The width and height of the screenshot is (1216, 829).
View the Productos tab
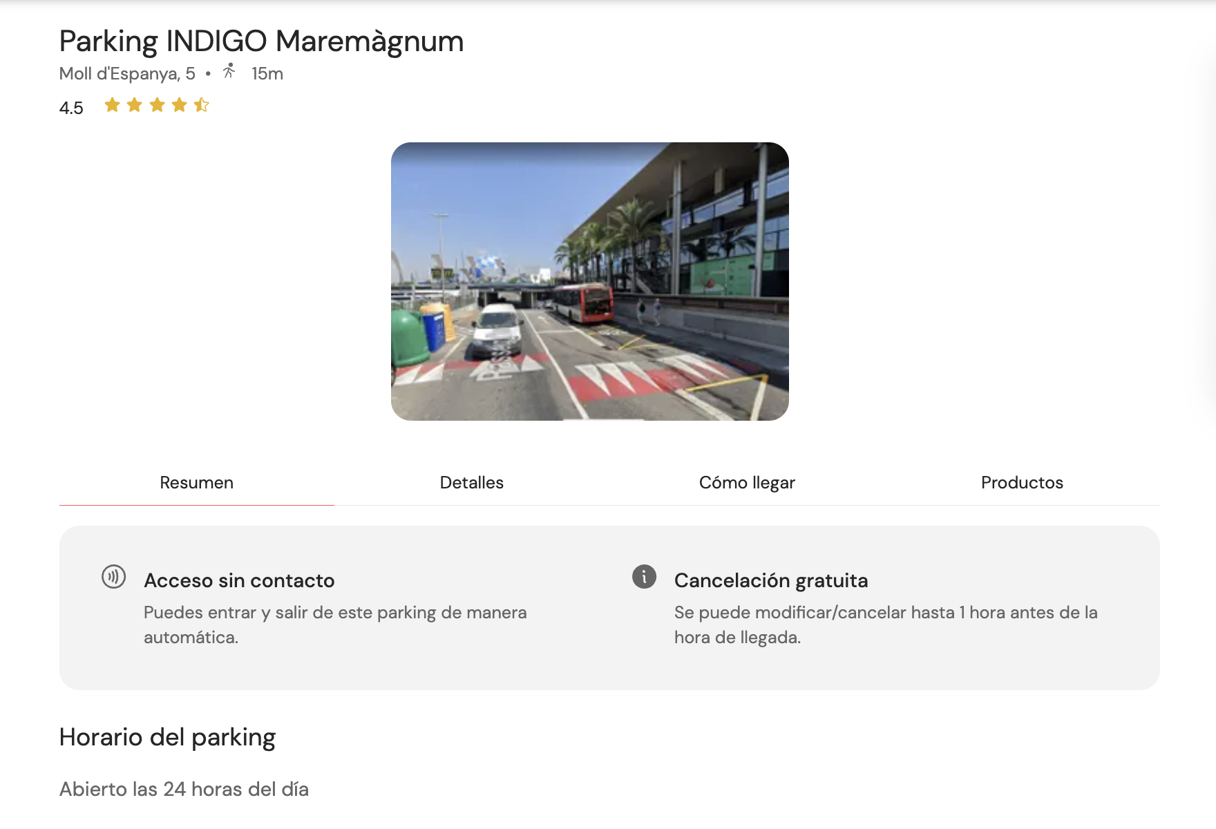[x=1022, y=482]
